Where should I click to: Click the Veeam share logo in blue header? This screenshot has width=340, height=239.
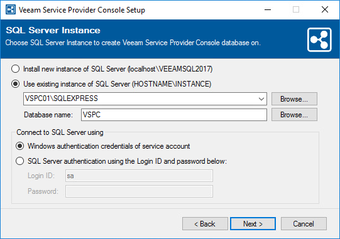pos(319,40)
